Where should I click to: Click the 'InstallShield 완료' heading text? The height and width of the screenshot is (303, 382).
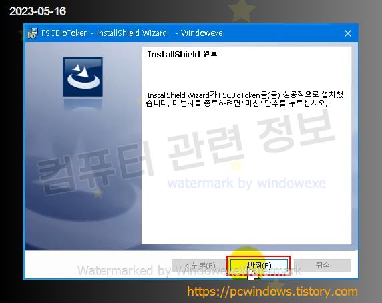coord(182,54)
